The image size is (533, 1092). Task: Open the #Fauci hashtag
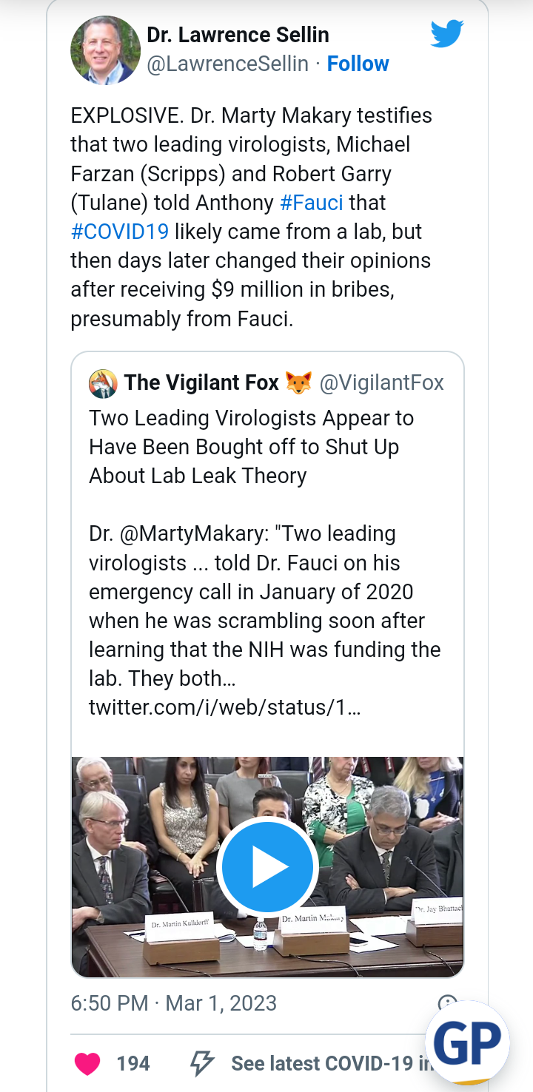[311, 203]
